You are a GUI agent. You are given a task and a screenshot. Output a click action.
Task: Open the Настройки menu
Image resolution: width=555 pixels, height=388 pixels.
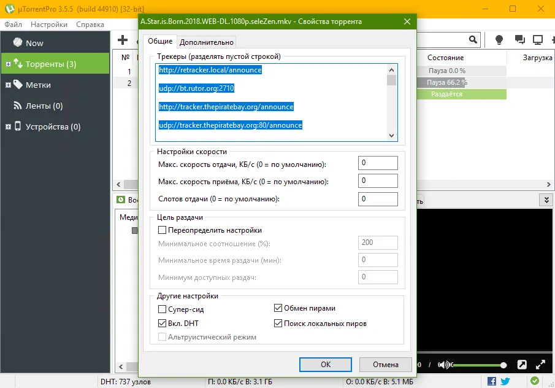(x=49, y=25)
